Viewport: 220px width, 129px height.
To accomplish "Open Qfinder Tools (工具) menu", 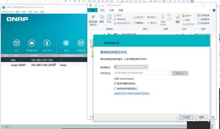I will point(30,12).
